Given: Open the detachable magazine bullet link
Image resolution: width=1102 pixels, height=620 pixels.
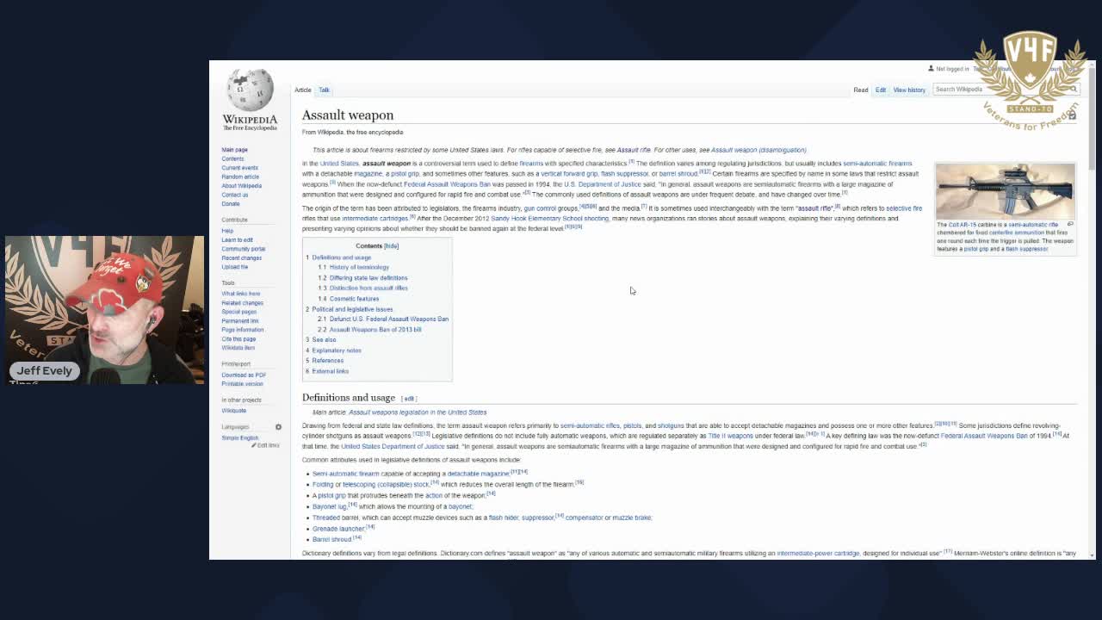Looking at the screenshot, I should (478, 474).
